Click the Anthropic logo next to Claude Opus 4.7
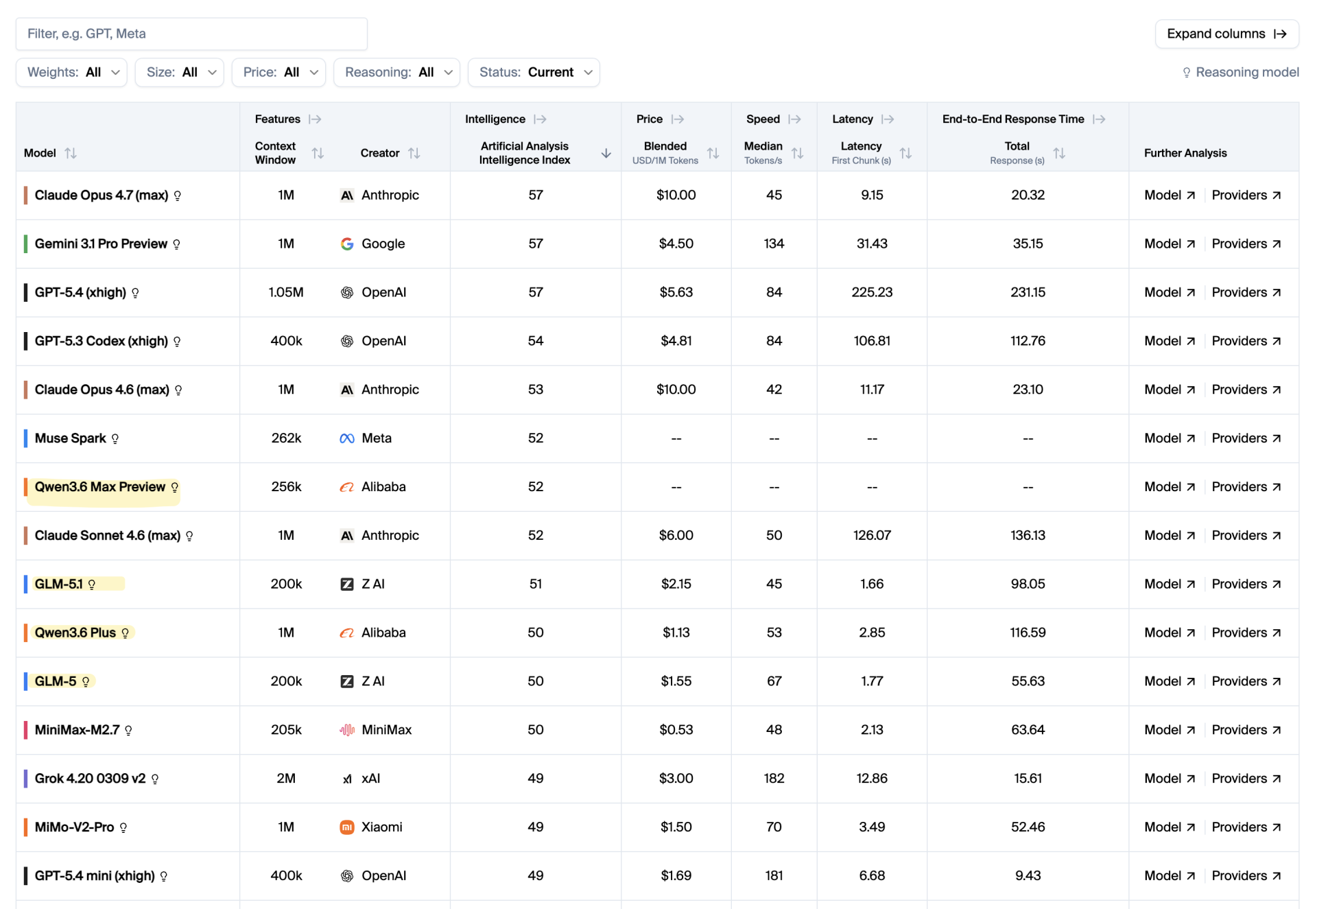The width and height of the screenshot is (1317, 909). click(x=347, y=195)
